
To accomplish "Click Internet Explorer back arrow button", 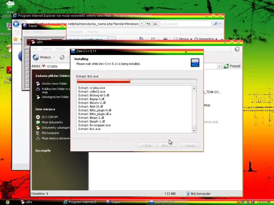I will [16, 24].
